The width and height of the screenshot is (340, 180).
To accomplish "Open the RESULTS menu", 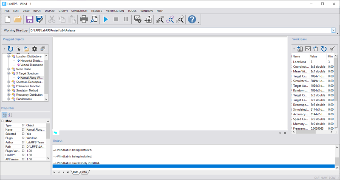I will click(x=97, y=11).
